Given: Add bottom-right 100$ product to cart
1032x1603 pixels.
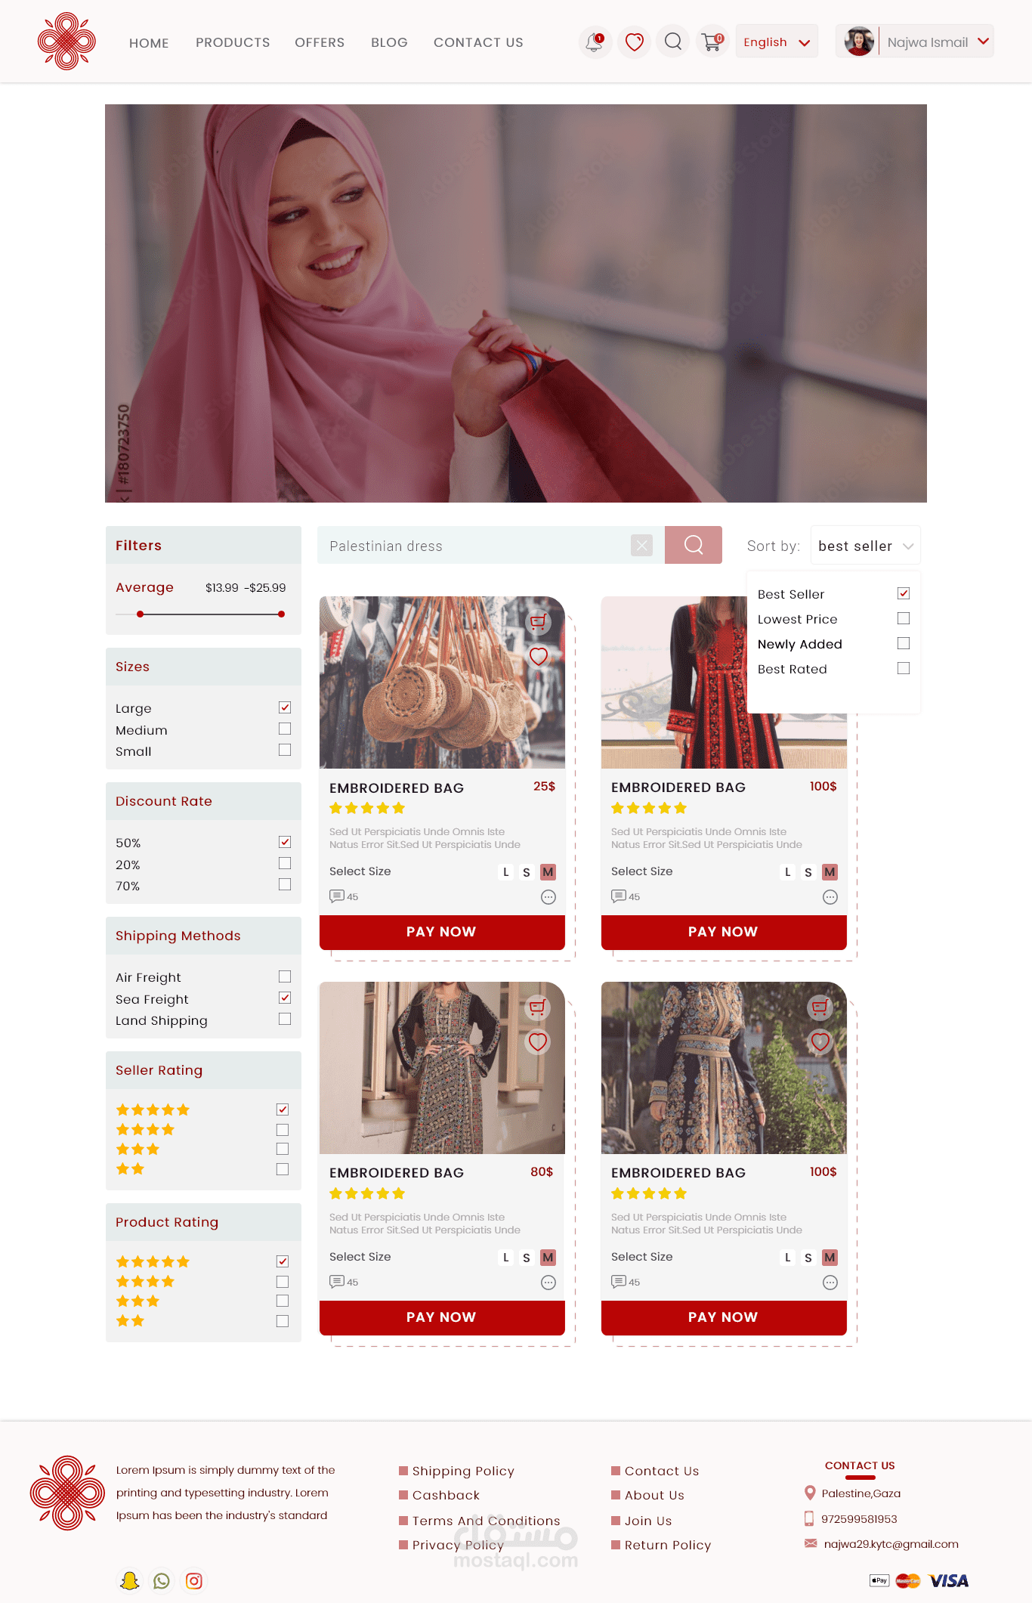Looking at the screenshot, I should click(820, 1007).
